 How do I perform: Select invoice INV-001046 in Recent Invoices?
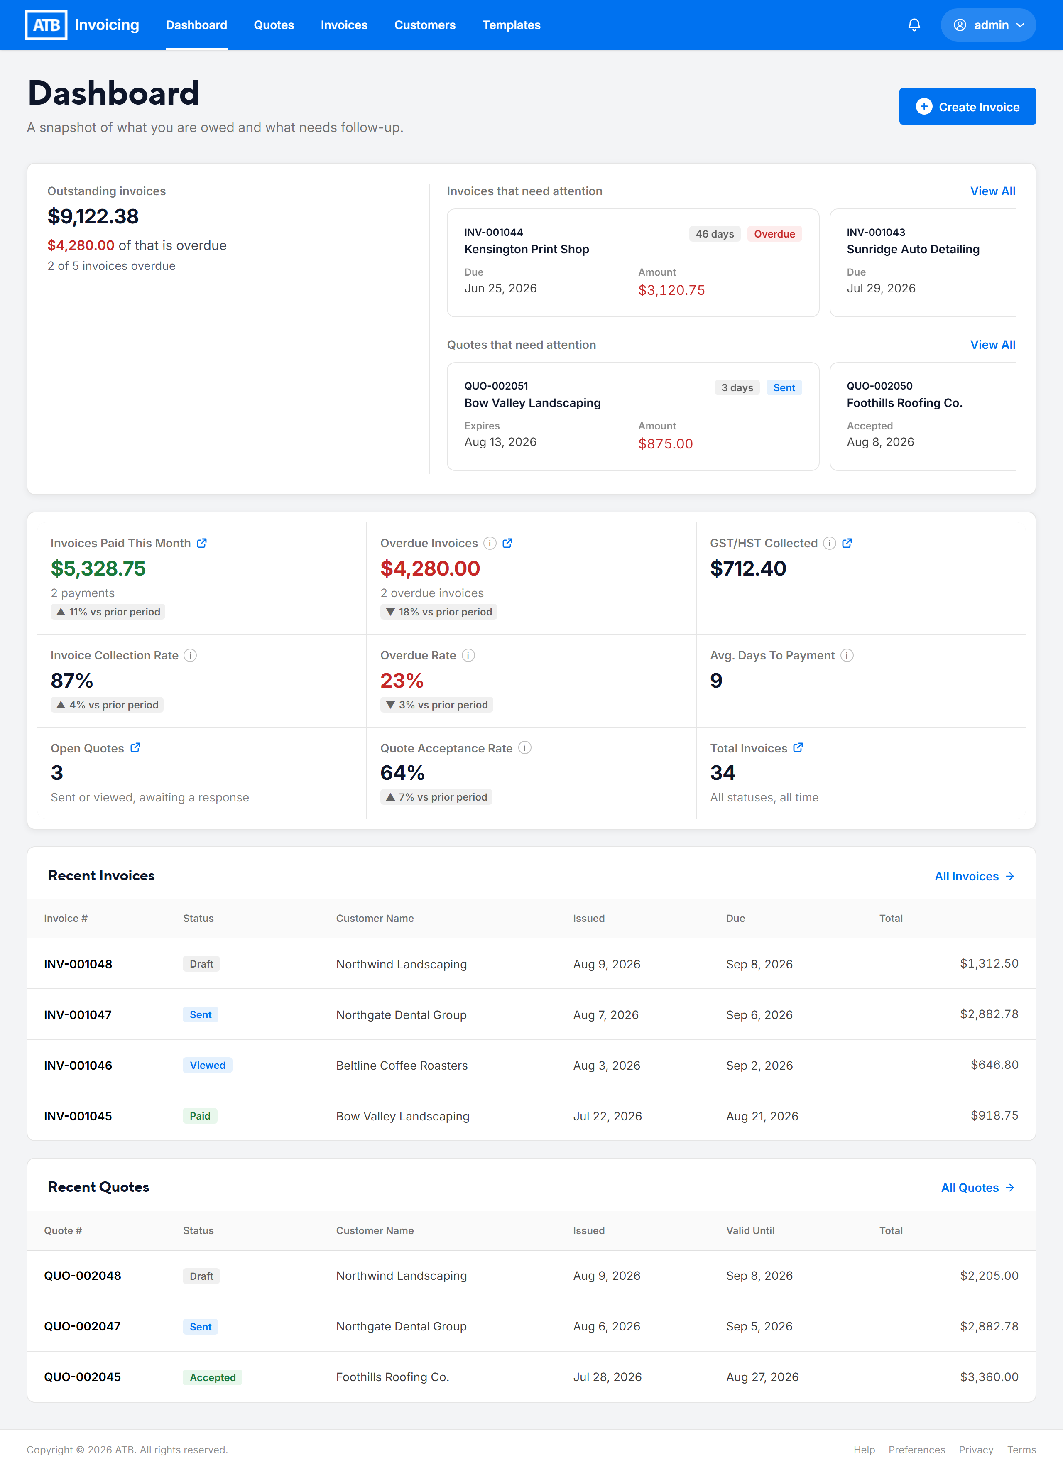(x=531, y=1065)
